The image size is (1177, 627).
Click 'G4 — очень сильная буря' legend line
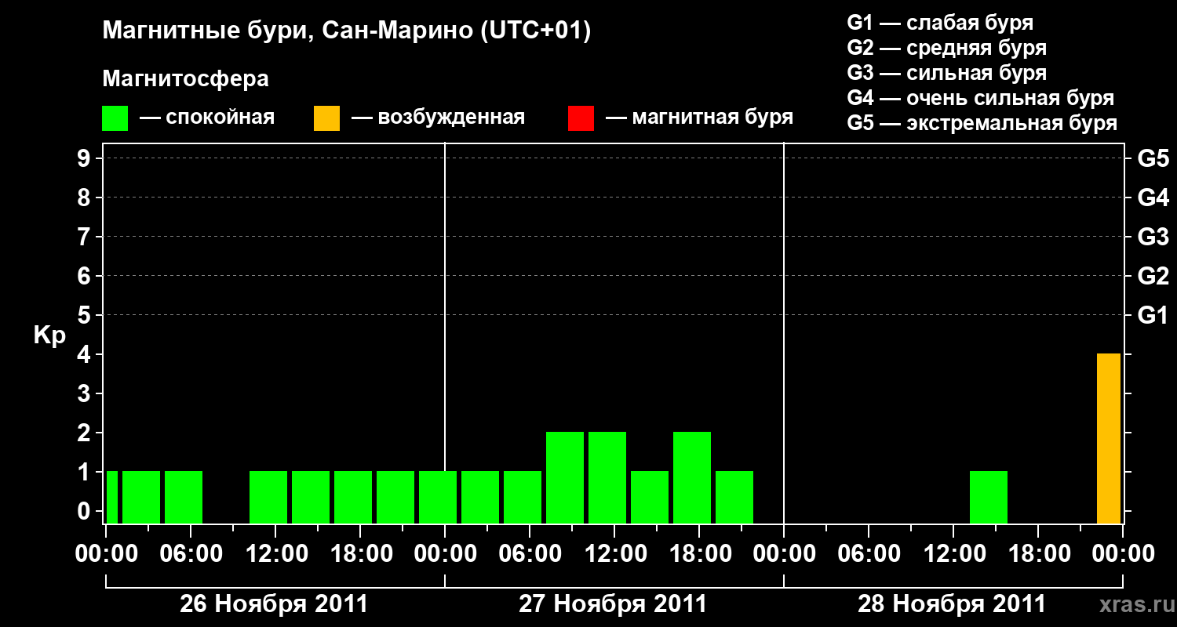pyautogui.click(x=981, y=98)
